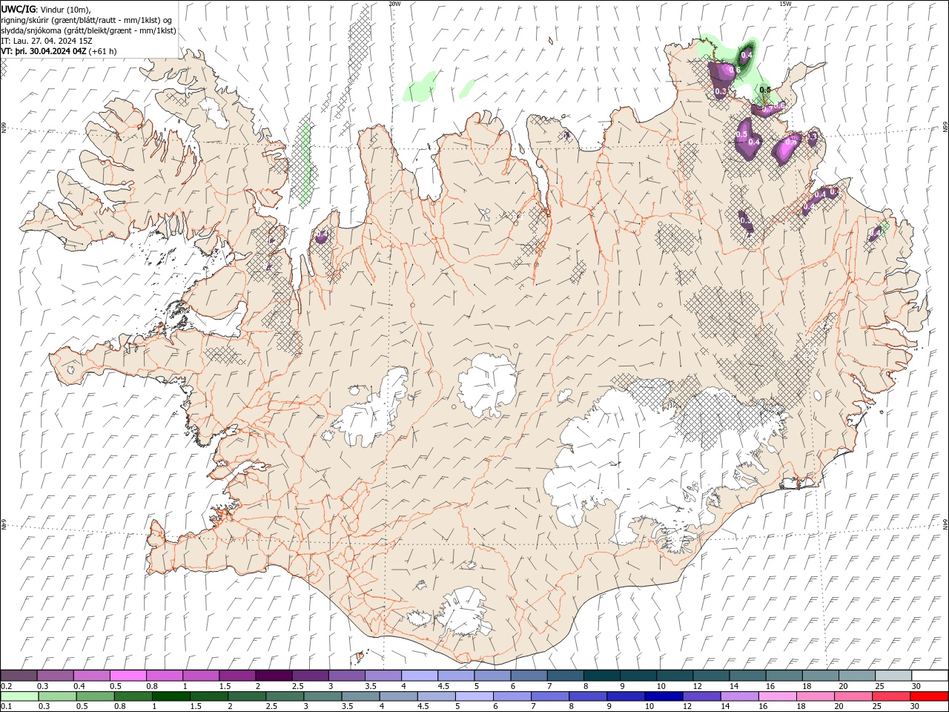949x712 pixels.
Task: Click the snow legend swatch labeled 3
Action: click(346, 676)
